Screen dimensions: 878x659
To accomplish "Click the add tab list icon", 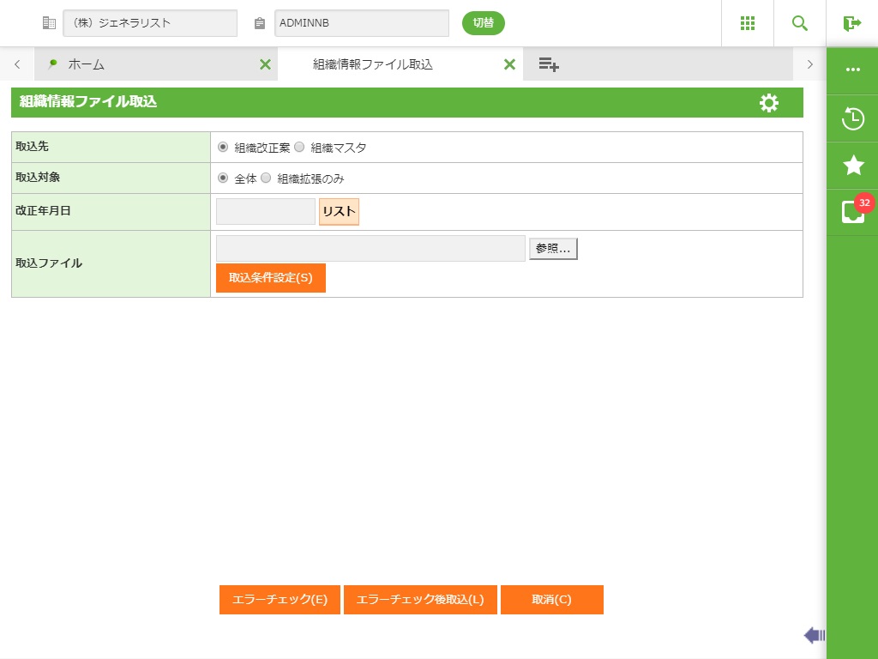I will (549, 64).
